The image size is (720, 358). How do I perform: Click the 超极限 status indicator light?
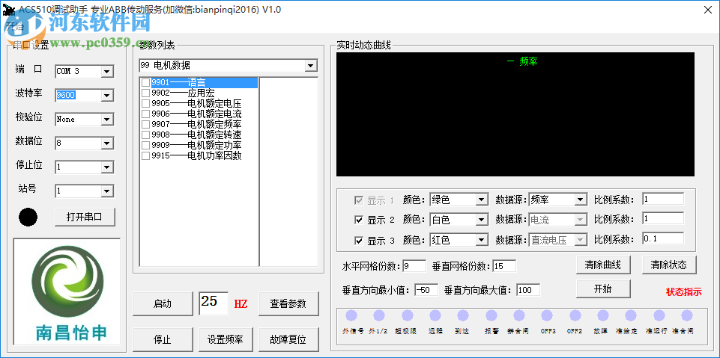408,315
